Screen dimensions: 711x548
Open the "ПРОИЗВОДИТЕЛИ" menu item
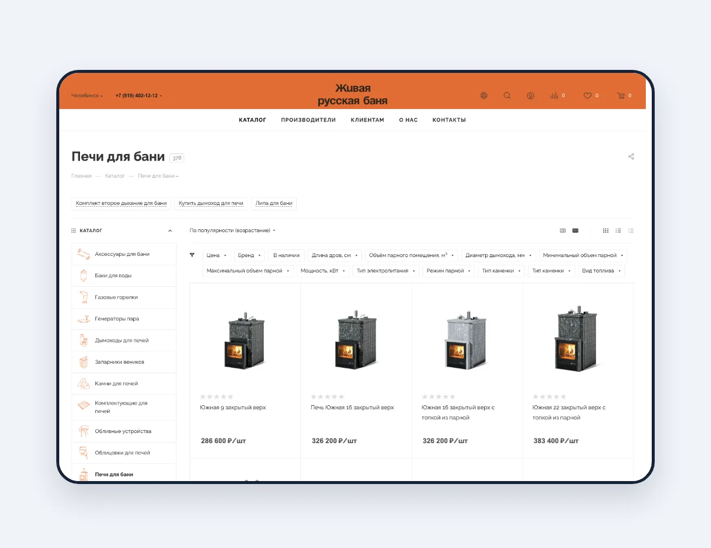[308, 120]
